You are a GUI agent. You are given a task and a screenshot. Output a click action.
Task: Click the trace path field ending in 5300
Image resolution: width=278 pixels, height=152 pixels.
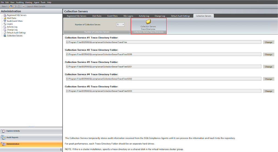[163, 54]
